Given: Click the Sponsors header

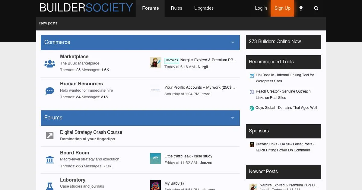Looking at the screenshot, I should coord(284,131).
